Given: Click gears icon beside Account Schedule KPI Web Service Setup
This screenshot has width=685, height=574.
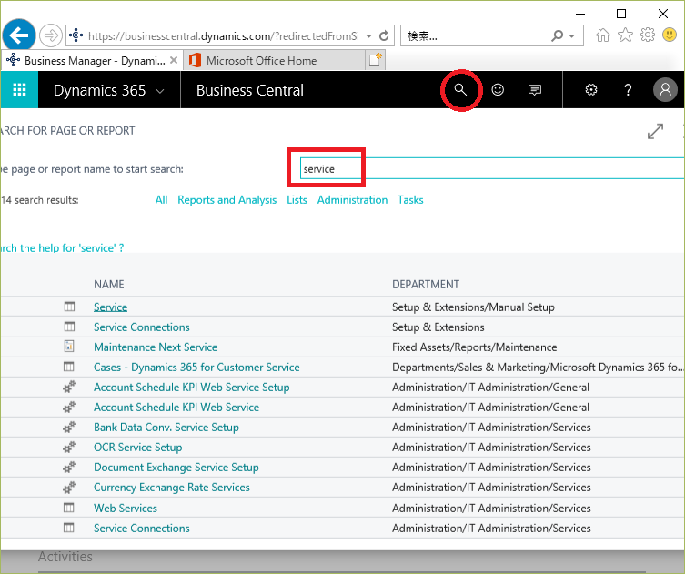Looking at the screenshot, I should (x=69, y=387).
